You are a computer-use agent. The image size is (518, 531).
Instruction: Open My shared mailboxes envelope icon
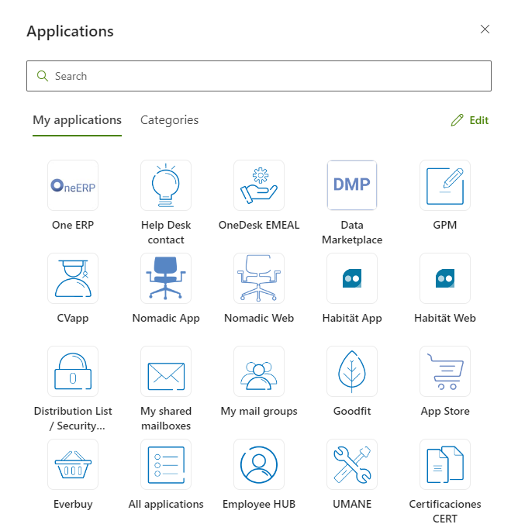166,371
